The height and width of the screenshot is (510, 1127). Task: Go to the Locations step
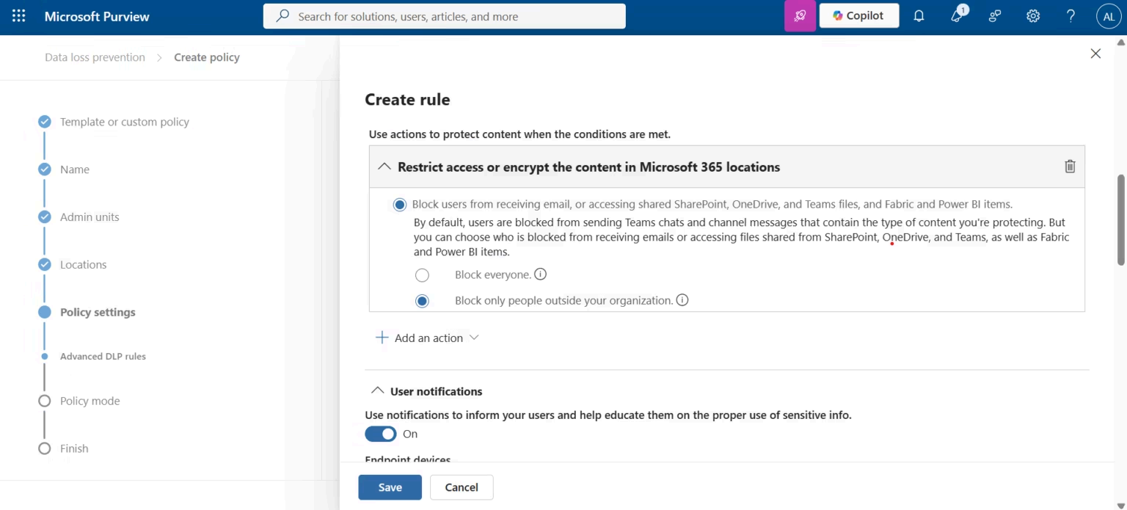[83, 264]
